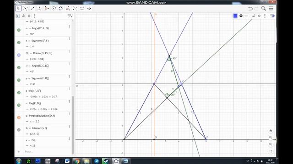Click the zoom out button
The width and height of the screenshot is (293, 164).
click(x=271, y=144)
